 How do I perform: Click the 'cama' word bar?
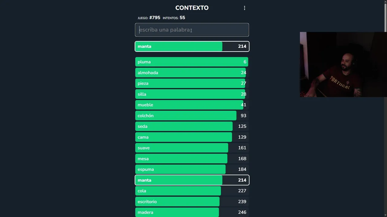(192, 137)
